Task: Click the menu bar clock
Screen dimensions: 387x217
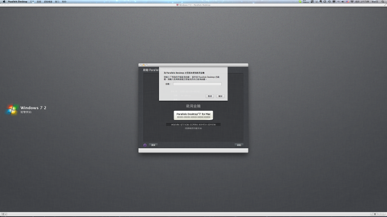Action: 362,1
